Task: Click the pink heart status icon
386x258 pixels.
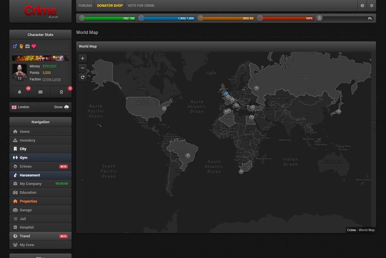Action: click(x=34, y=46)
